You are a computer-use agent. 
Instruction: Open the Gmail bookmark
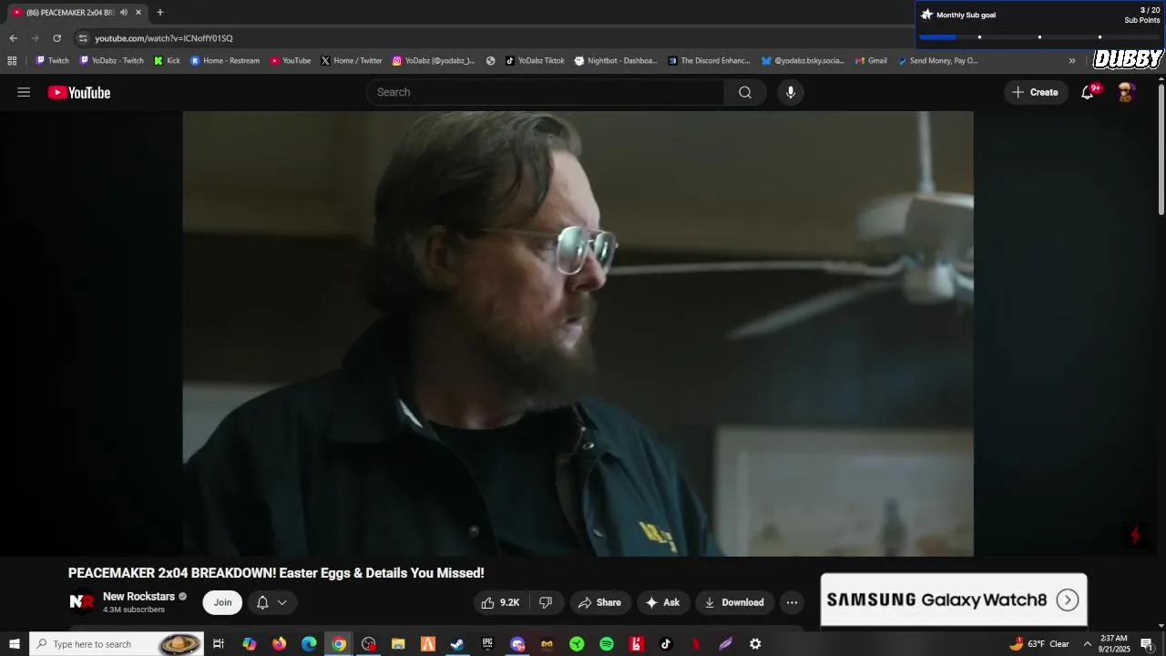tap(871, 61)
